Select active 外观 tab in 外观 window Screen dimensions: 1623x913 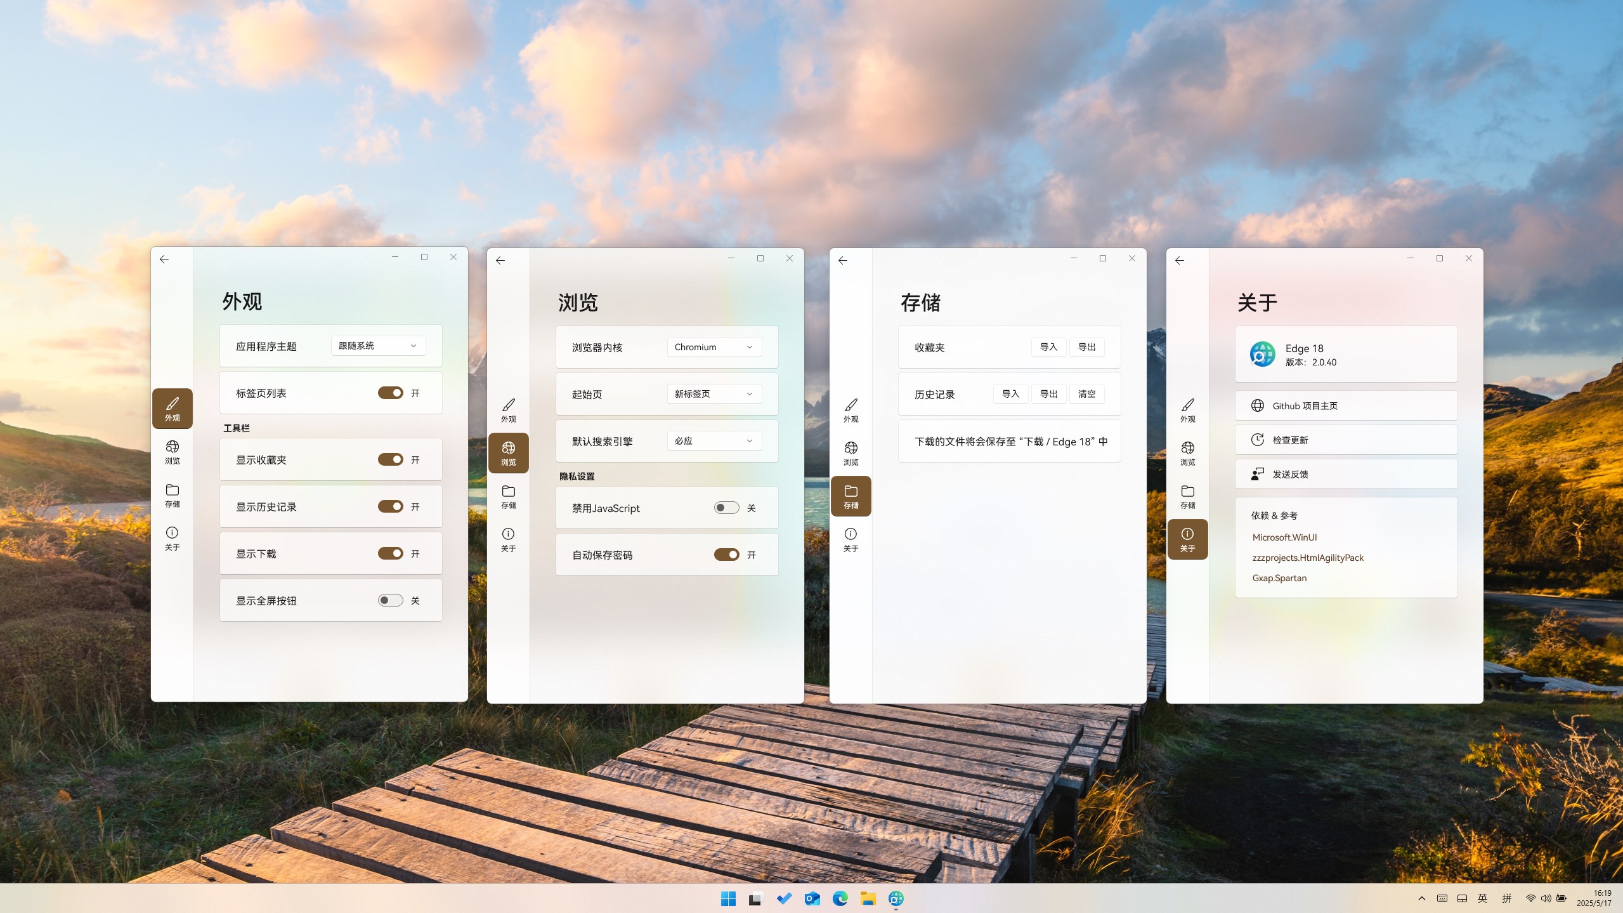pyautogui.click(x=172, y=409)
